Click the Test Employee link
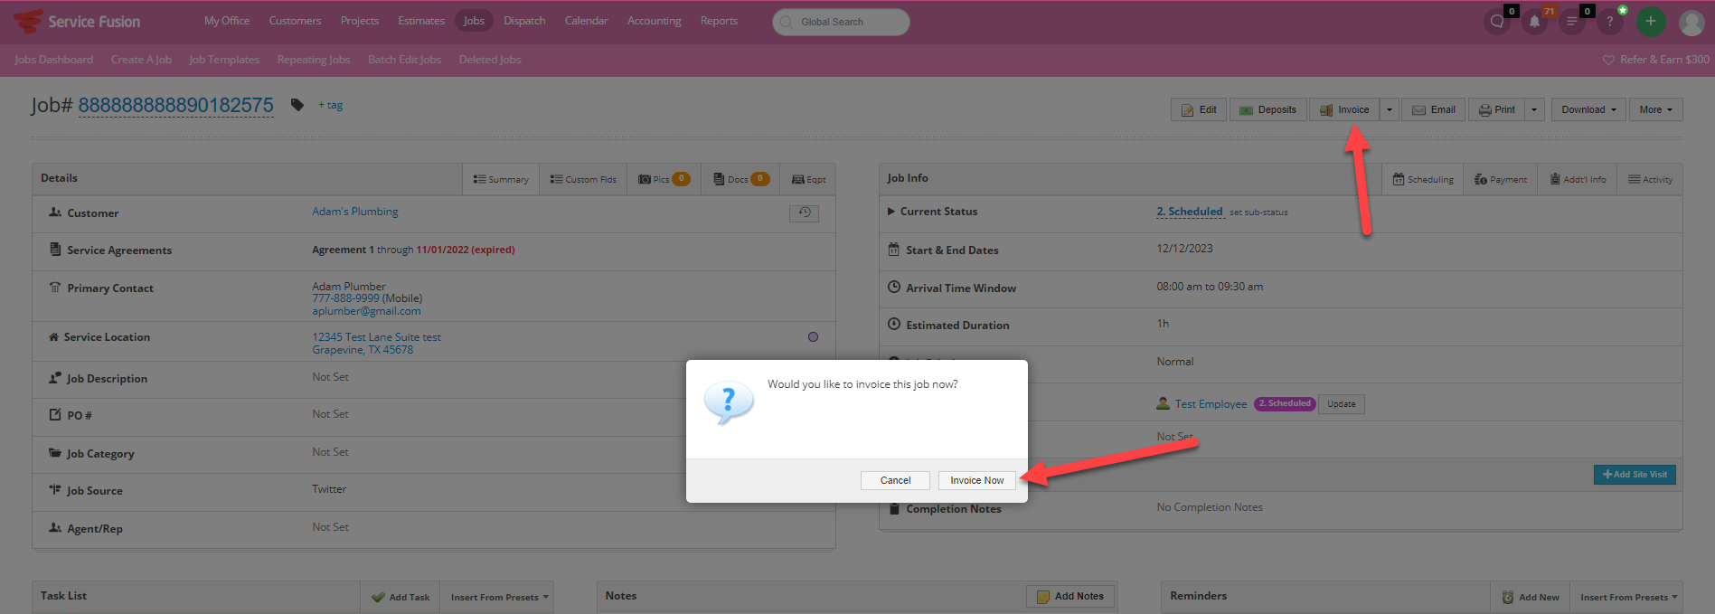 click(1211, 404)
